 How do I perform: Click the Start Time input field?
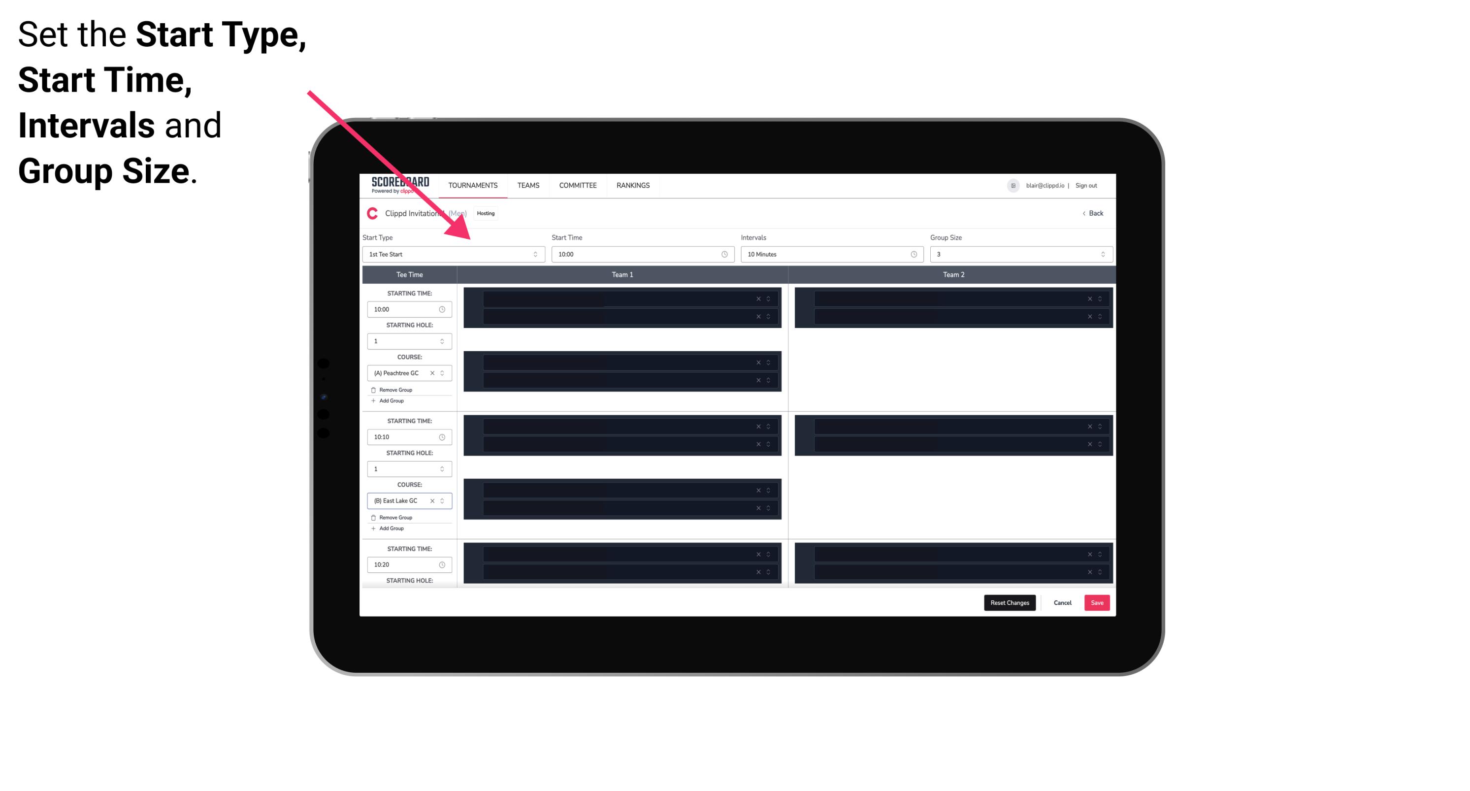(642, 254)
